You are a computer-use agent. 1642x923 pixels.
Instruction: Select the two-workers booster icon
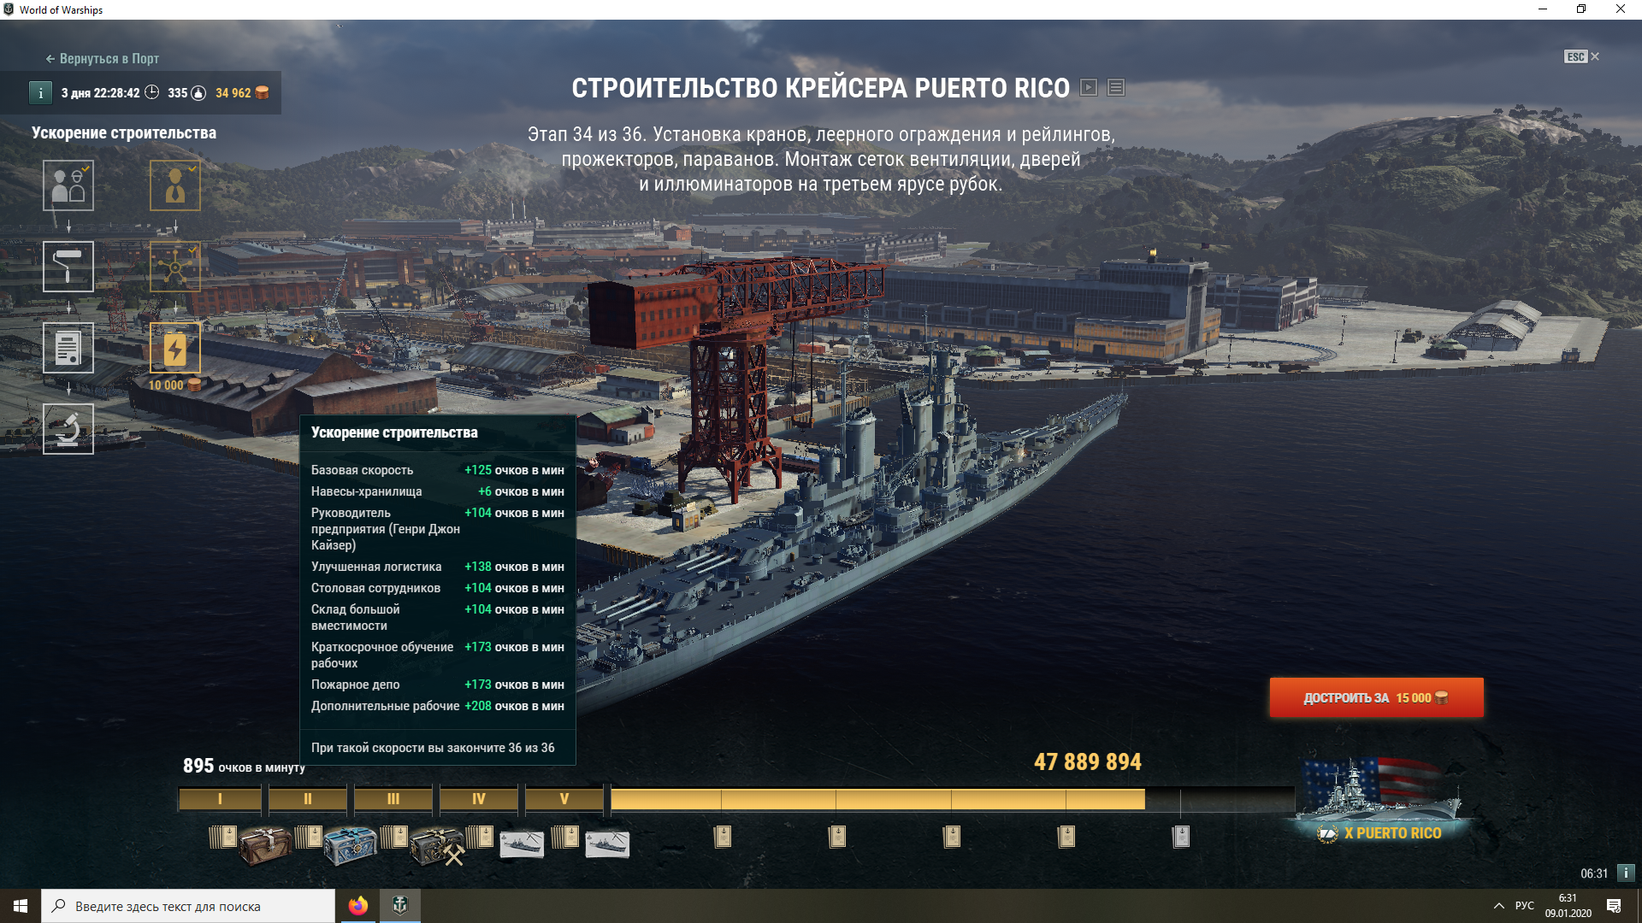pyautogui.click(x=68, y=185)
